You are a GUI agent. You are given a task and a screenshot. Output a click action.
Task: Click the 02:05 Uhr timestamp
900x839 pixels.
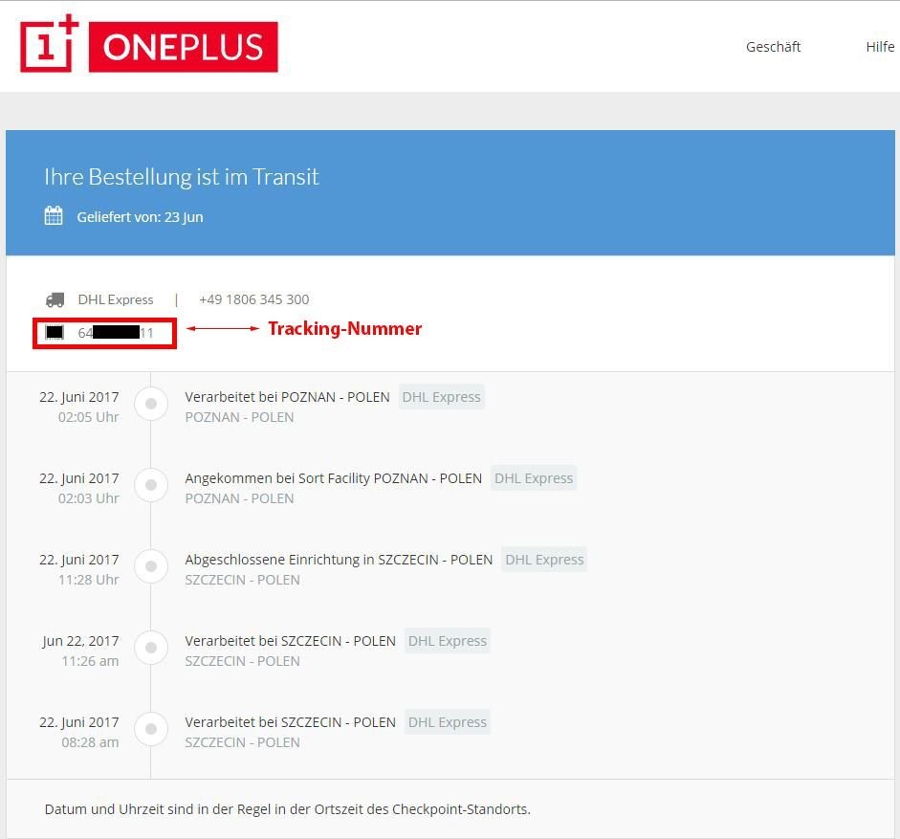coord(88,417)
